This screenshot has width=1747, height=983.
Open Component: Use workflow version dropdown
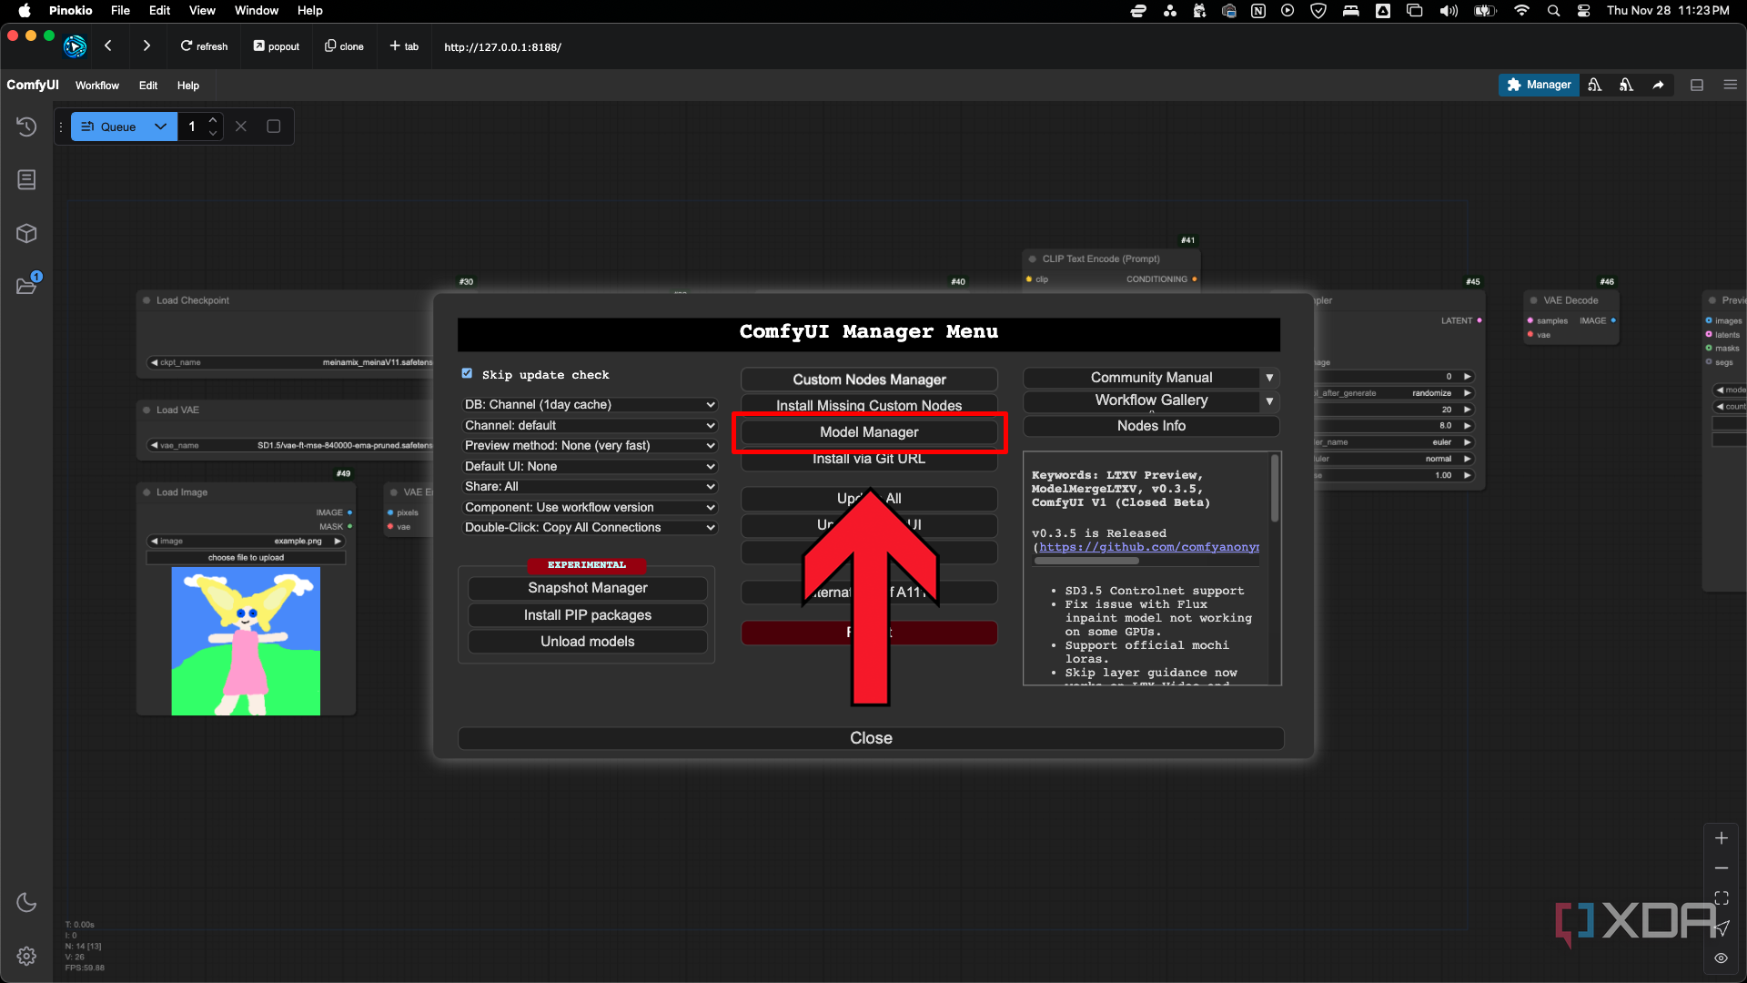pyautogui.click(x=590, y=508)
